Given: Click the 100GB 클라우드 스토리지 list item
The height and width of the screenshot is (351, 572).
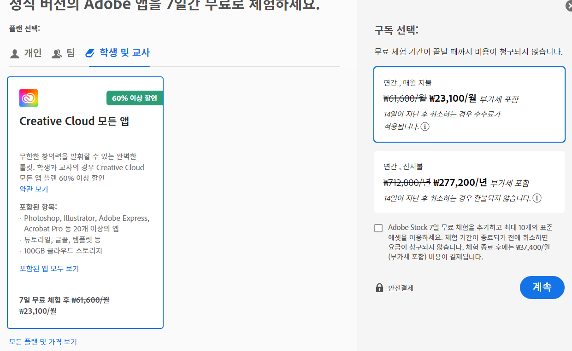Looking at the screenshot, I should tap(63, 251).
